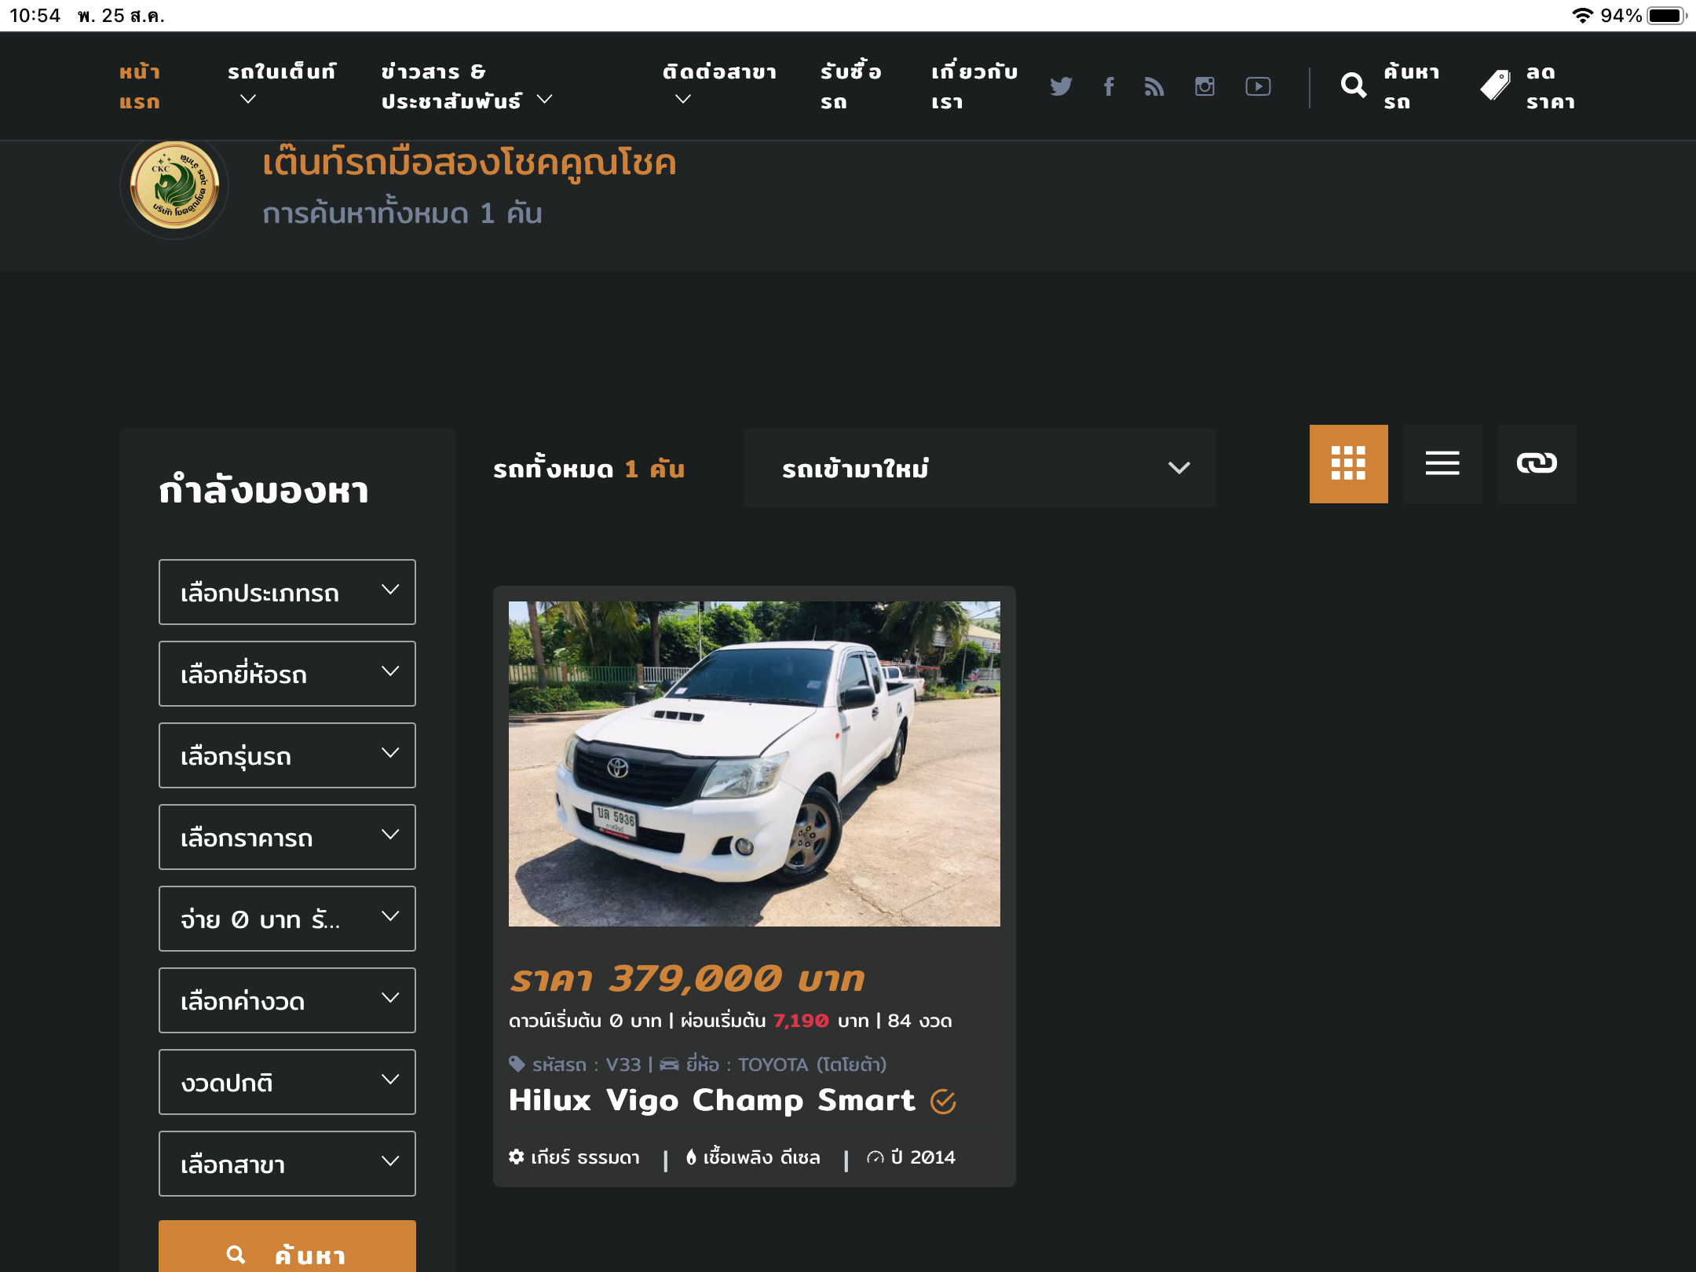
Task: Click the magnifier search car icon
Action: 1354,86
